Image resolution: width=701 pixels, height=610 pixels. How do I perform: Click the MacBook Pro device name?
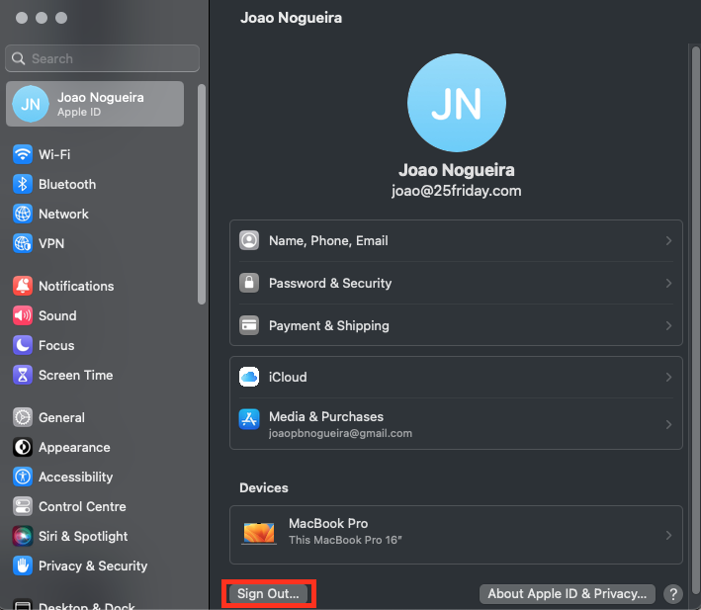tap(328, 523)
